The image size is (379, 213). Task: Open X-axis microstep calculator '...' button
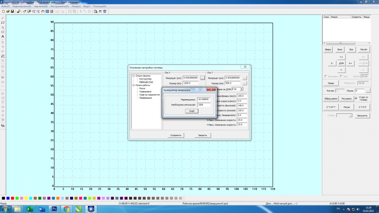point(202,78)
